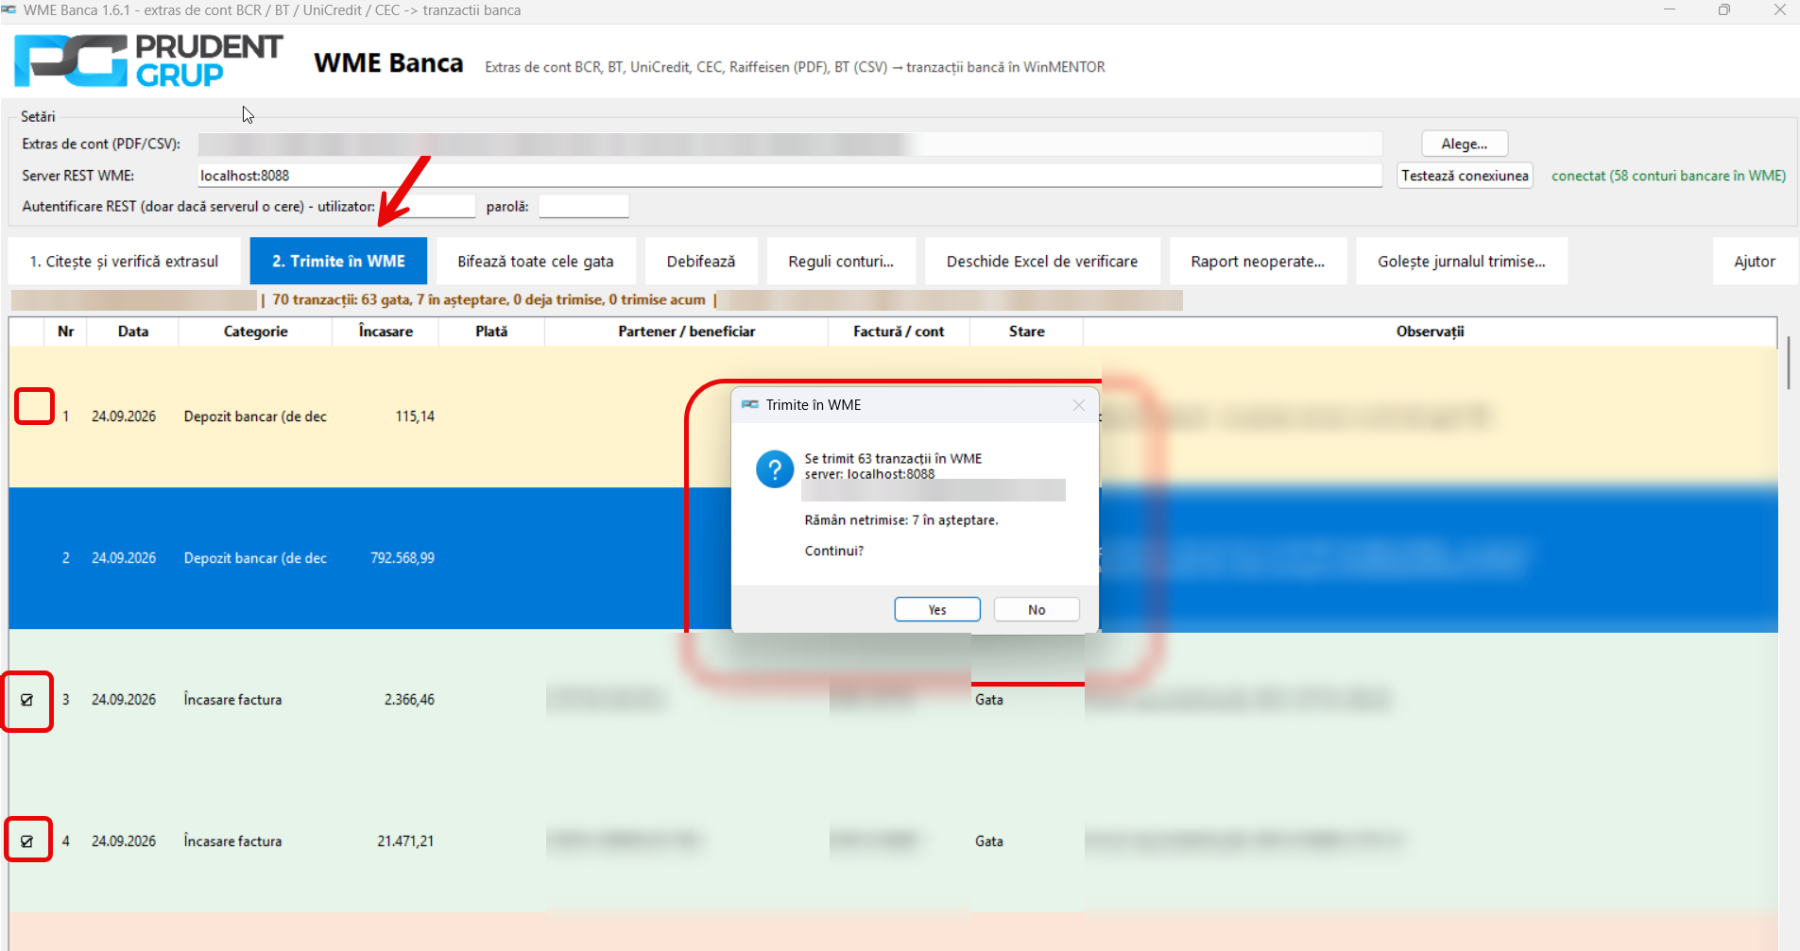The height and width of the screenshot is (951, 1800).
Task: Click 'Testează conexiunea' button
Action: point(1465,176)
